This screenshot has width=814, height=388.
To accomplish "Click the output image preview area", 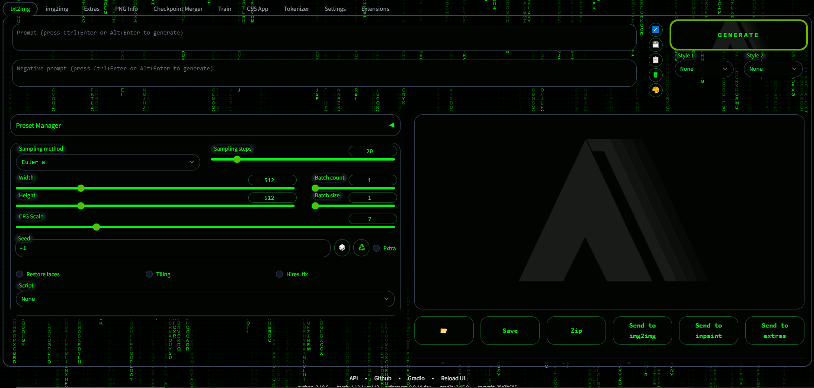I will coord(609,212).
